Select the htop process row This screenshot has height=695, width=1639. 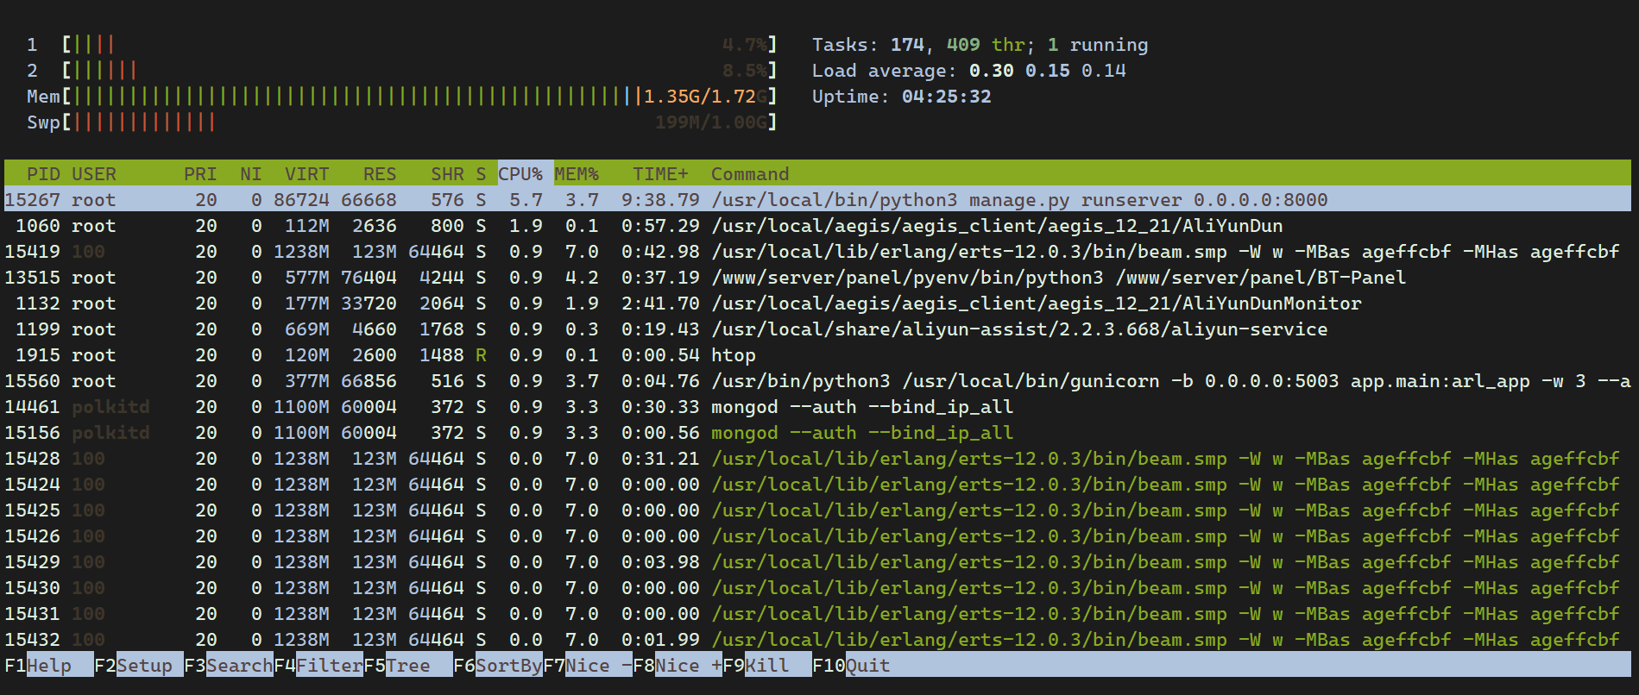[x=817, y=355]
